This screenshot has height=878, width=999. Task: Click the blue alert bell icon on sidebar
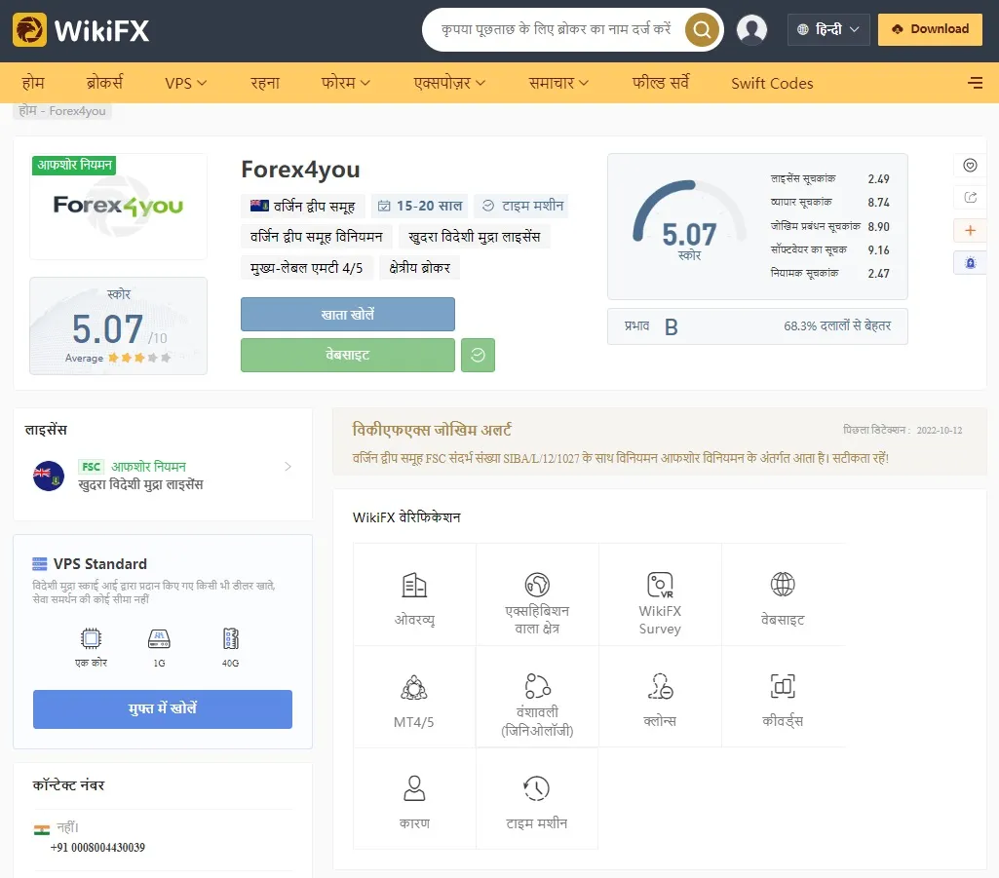click(x=970, y=262)
